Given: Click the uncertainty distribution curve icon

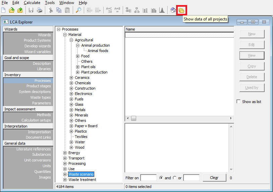Looking at the screenshot, I should click(x=162, y=10).
